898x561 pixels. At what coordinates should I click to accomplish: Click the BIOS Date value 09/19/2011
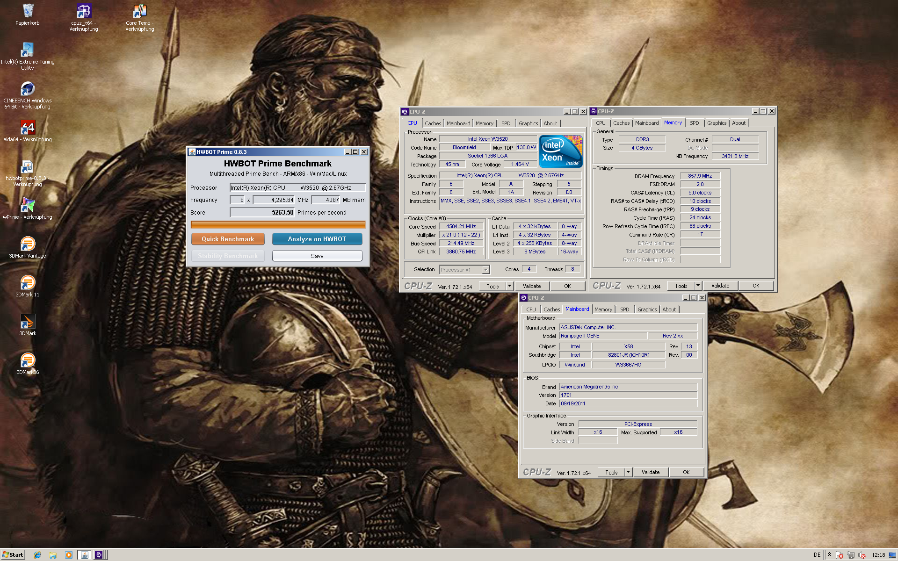(628, 403)
